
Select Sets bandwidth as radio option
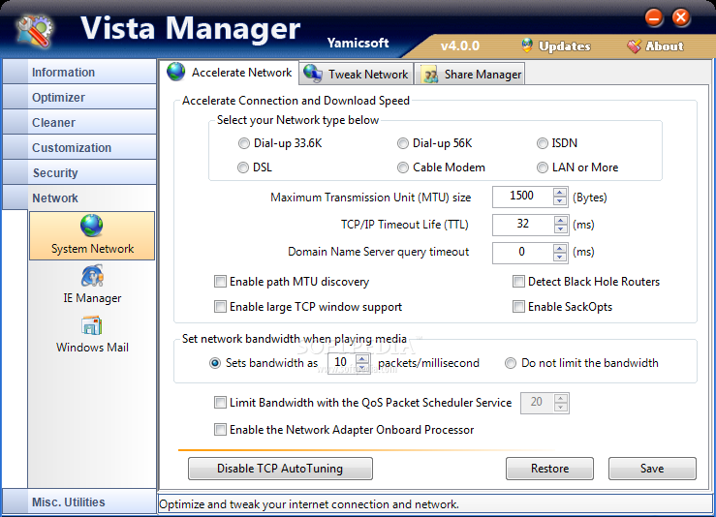coord(215,363)
